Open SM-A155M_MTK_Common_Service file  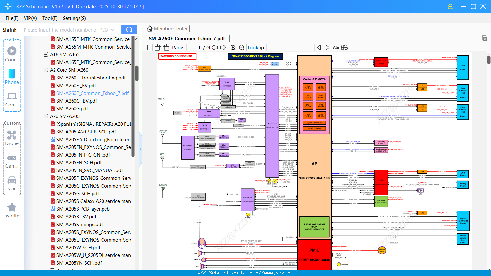tap(91, 47)
